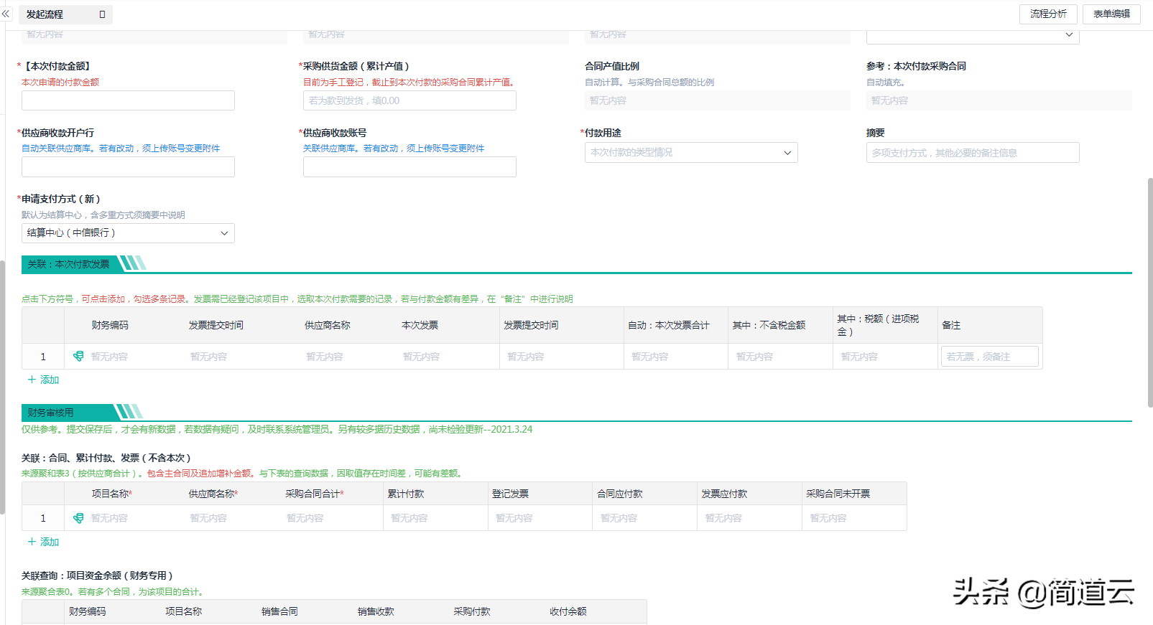Screen dimensions: 1153x625
Task: Click 发票应付款 column header
Action: click(724, 494)
